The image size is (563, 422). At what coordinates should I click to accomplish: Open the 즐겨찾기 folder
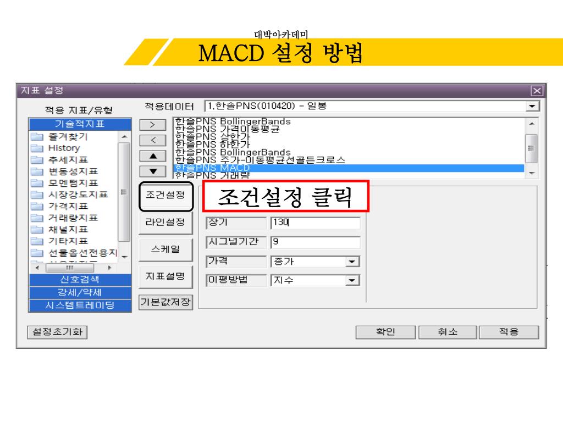[59, 136]
